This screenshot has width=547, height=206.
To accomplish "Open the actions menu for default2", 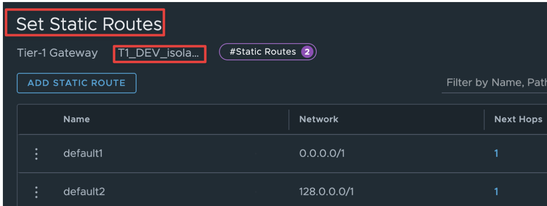I will coord(37,192).
